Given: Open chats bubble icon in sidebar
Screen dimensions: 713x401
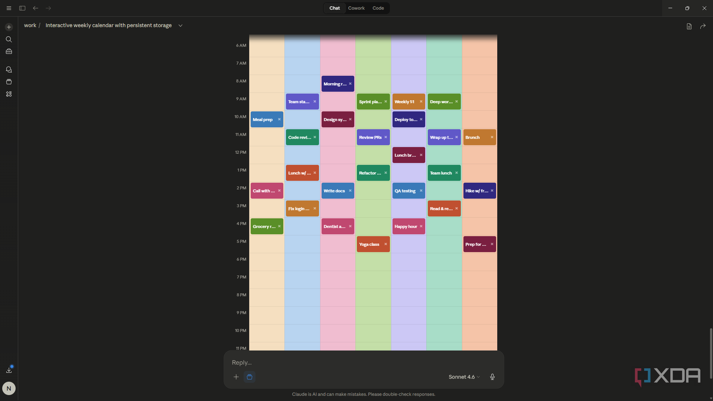Looking at the screenshot, I should (x=9, y=69).
